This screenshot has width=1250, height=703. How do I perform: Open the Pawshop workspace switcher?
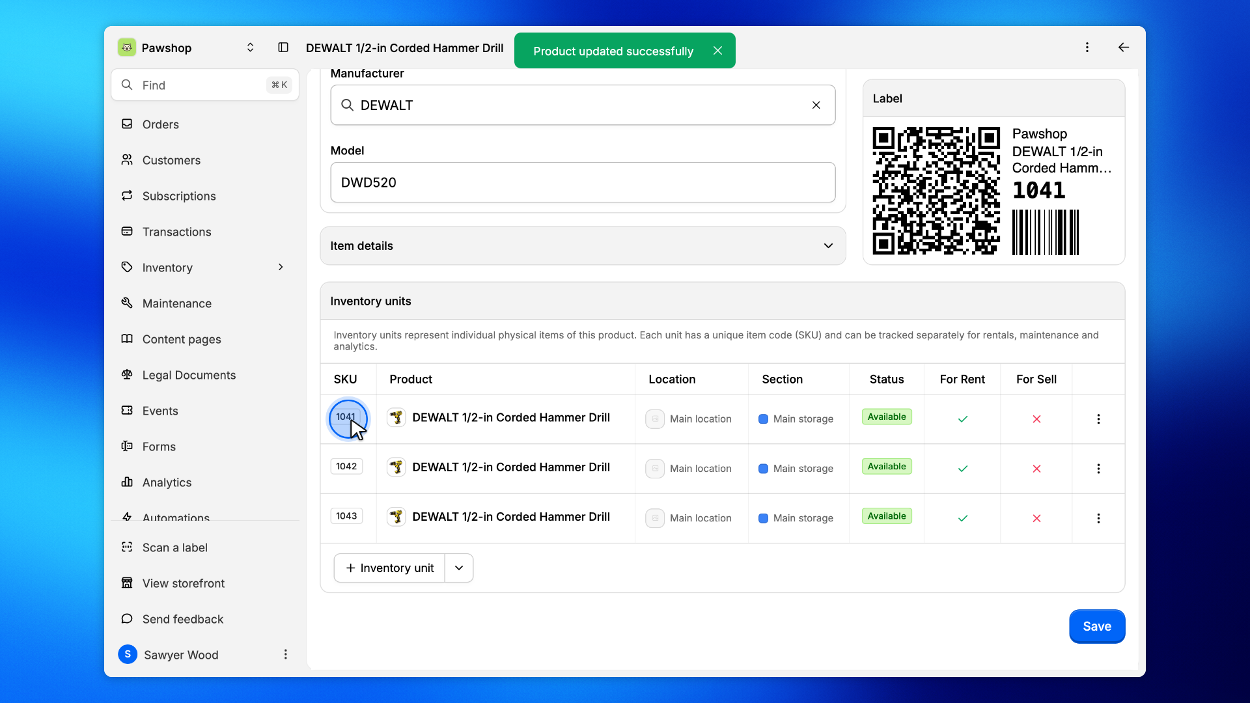point(187,48)
